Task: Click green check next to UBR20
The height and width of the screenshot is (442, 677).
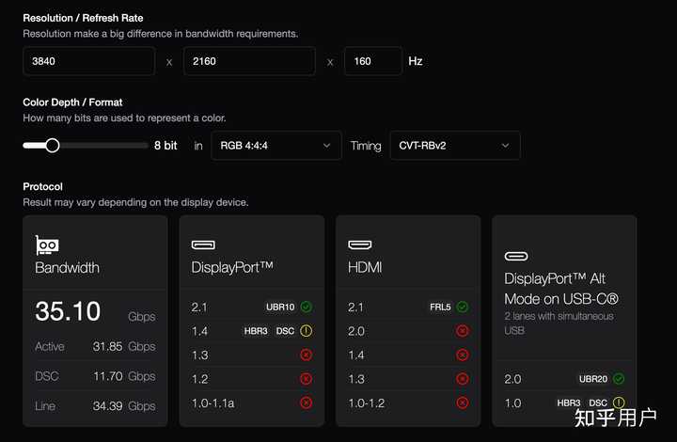Action: (618, 378)
